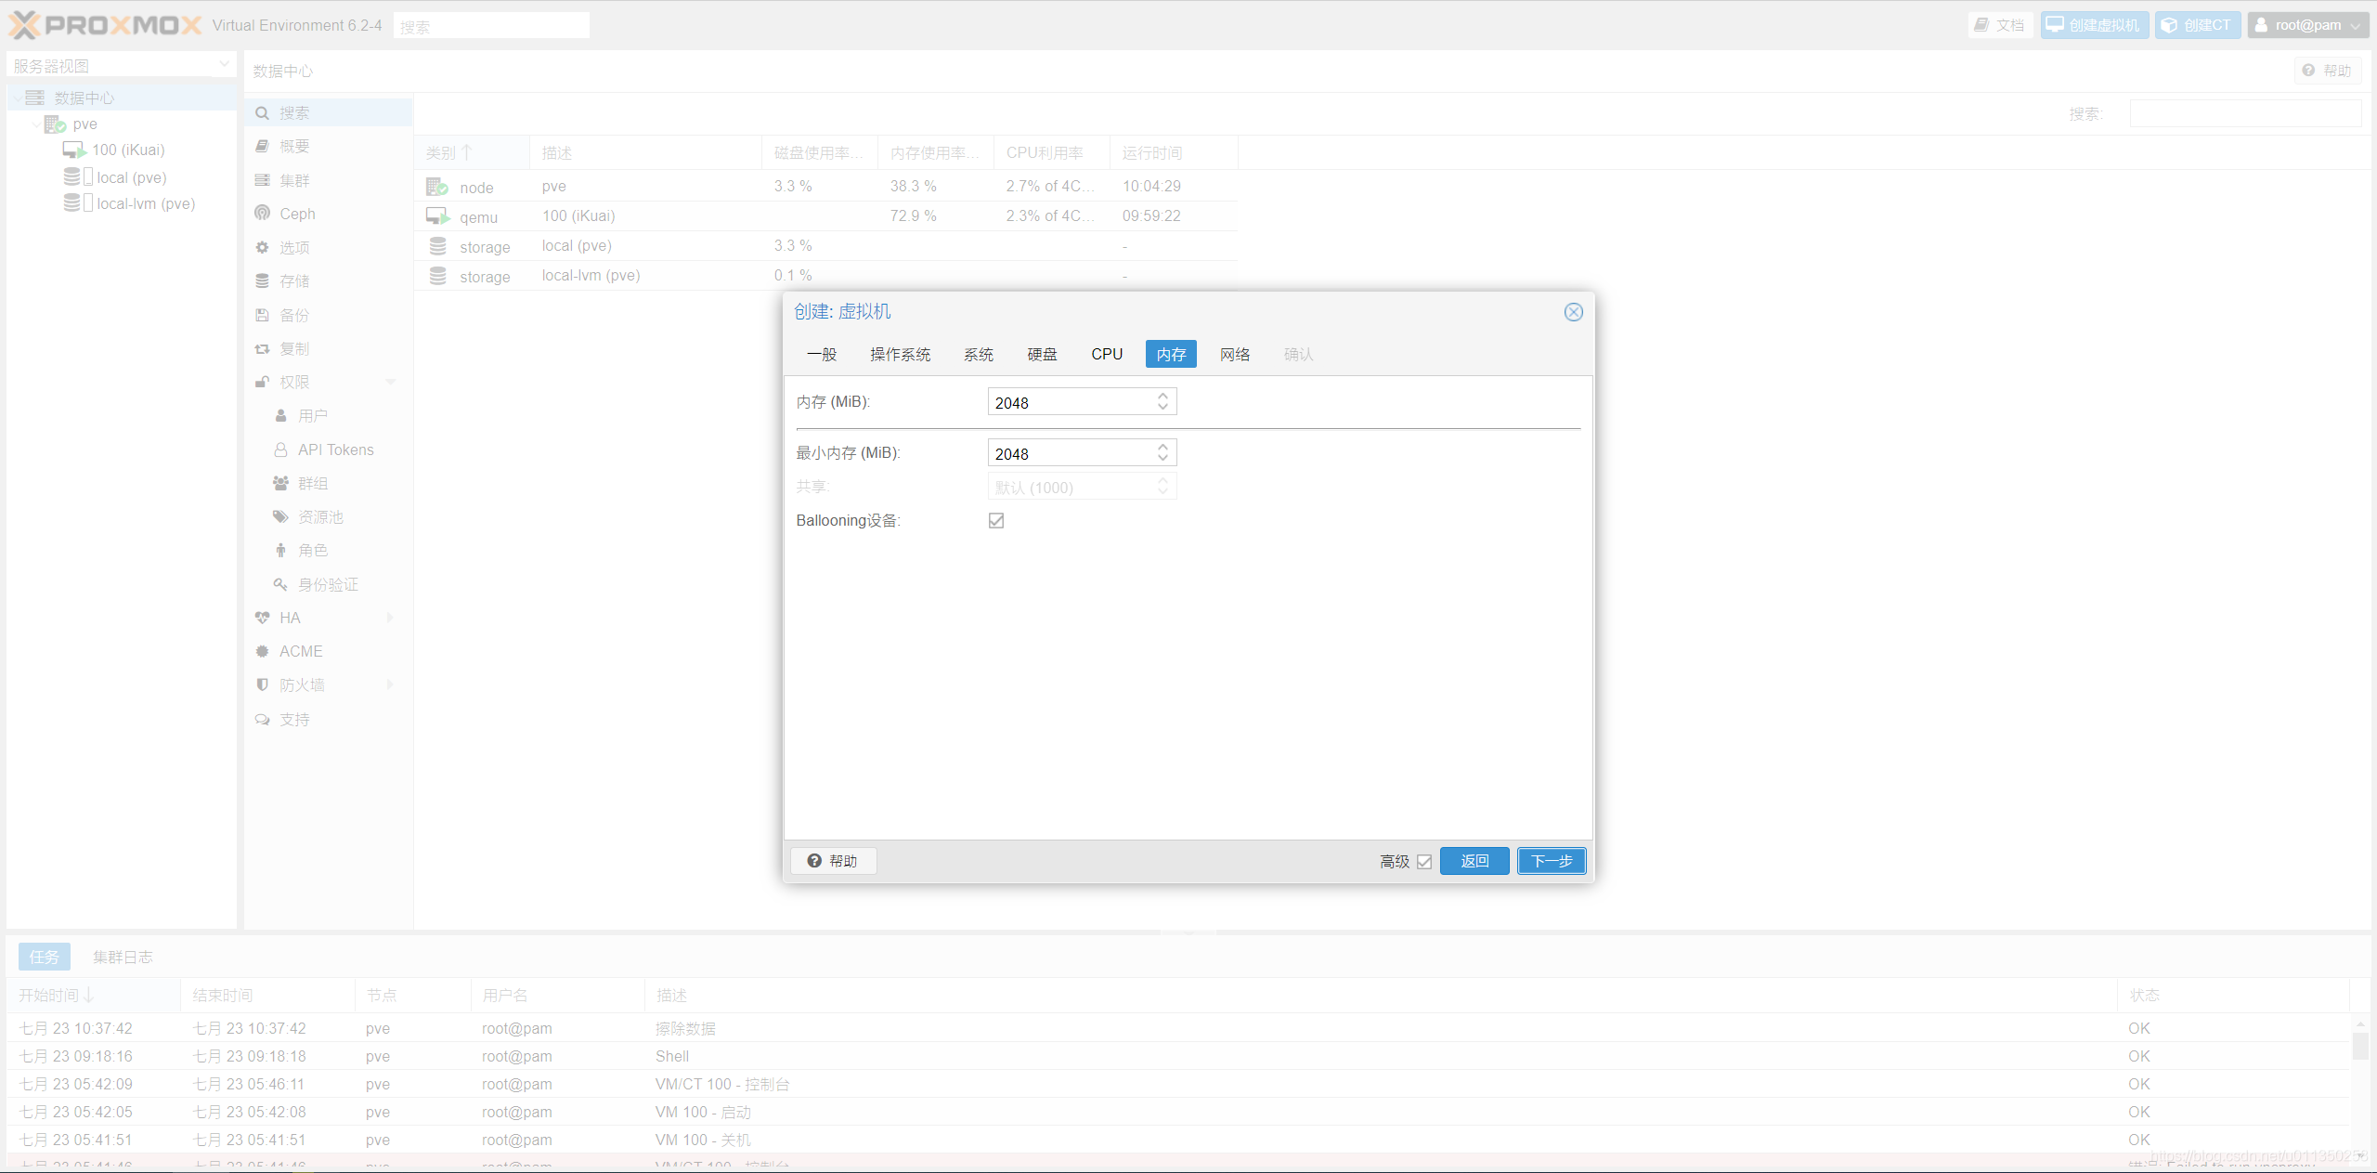Increase memory (MiB) with spinner up arrow
The width and height of the screenshot is (2377, 1173).
(1163, 397)
